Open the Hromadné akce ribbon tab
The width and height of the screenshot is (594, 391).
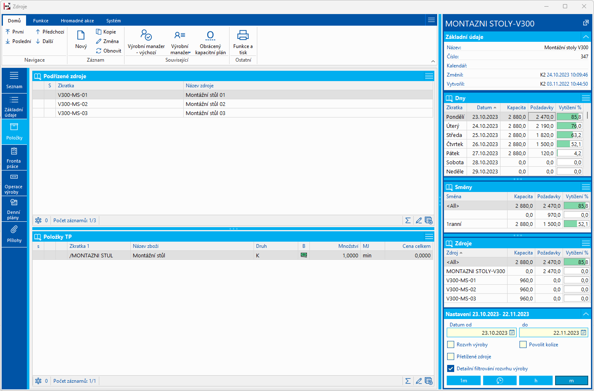click(77, 21)
